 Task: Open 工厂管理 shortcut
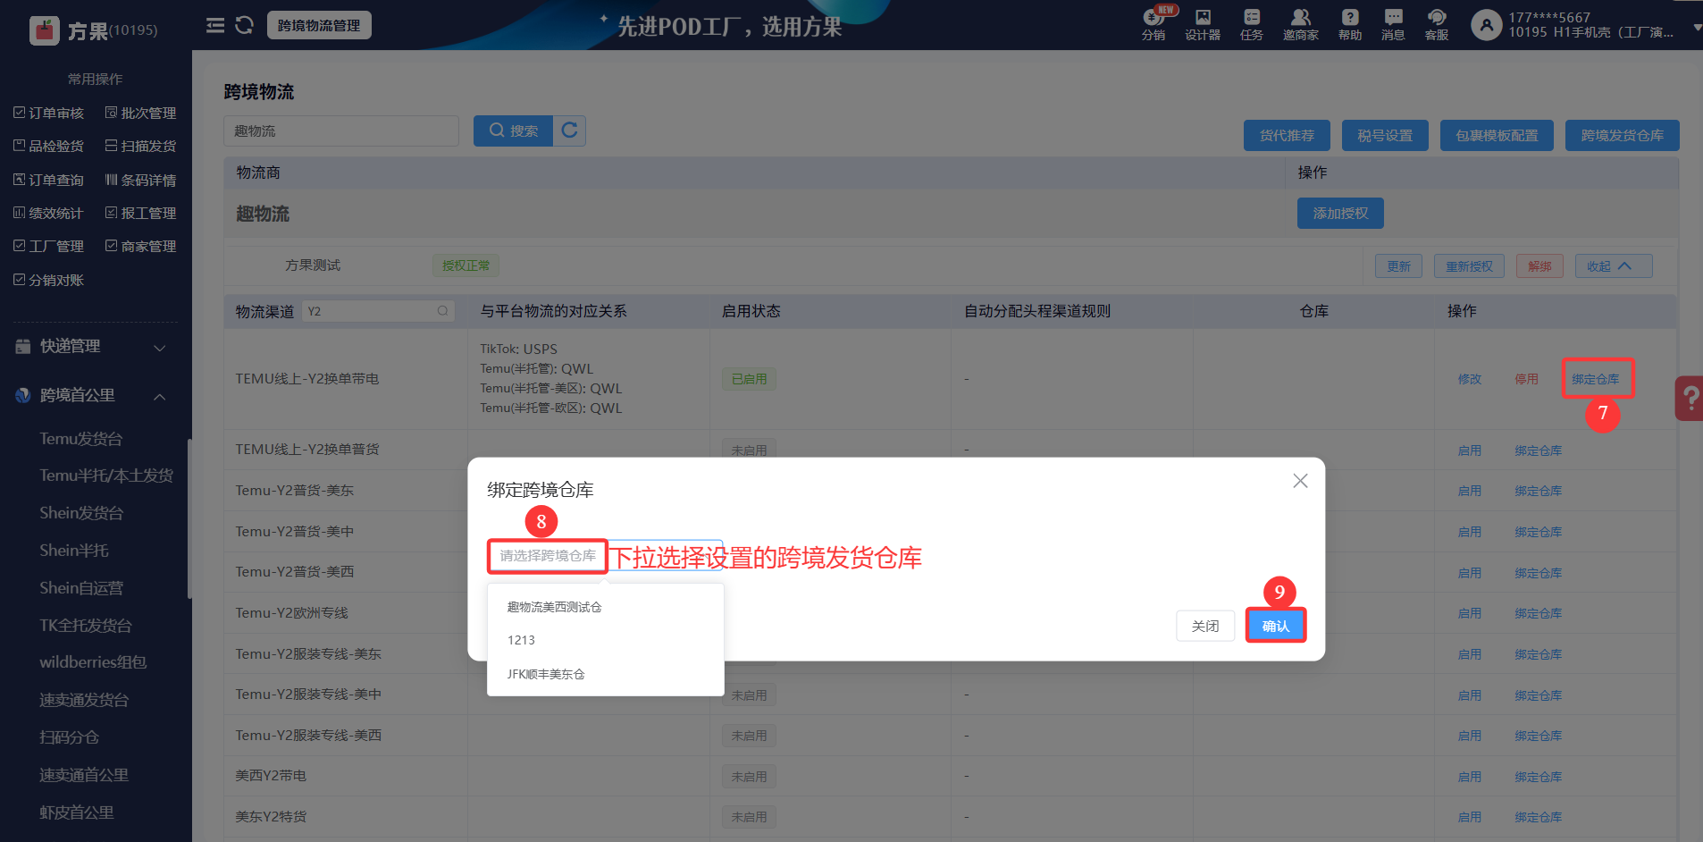click(x=48, y=246)
